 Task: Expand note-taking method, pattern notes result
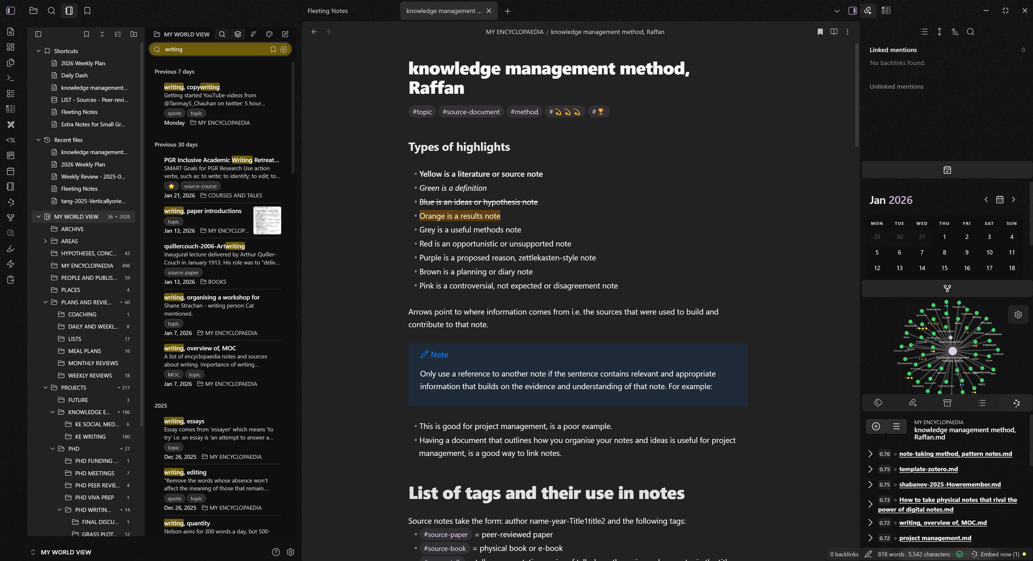coord(870,454)
